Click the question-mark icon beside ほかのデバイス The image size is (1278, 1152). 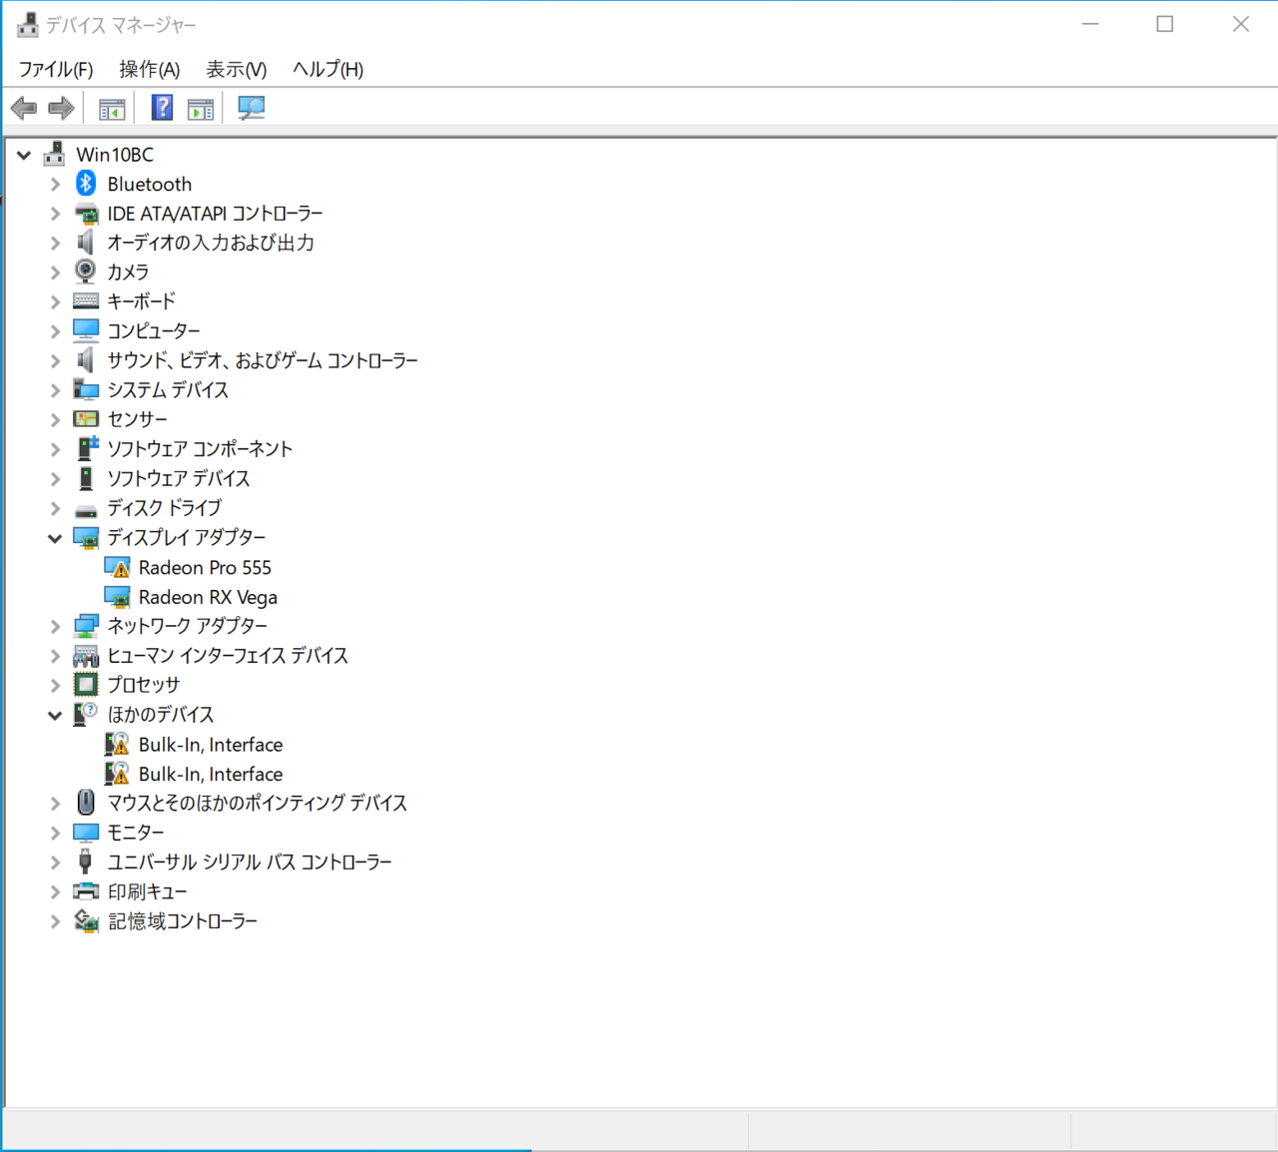[86, 714]
